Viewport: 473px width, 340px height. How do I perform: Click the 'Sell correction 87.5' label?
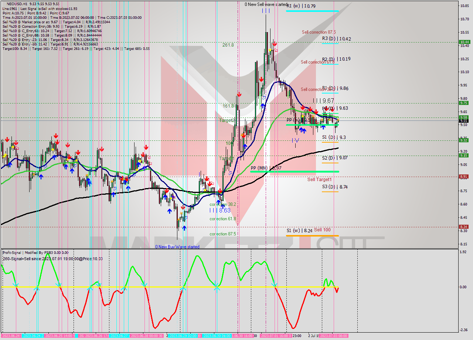click(x=319, y=32)
